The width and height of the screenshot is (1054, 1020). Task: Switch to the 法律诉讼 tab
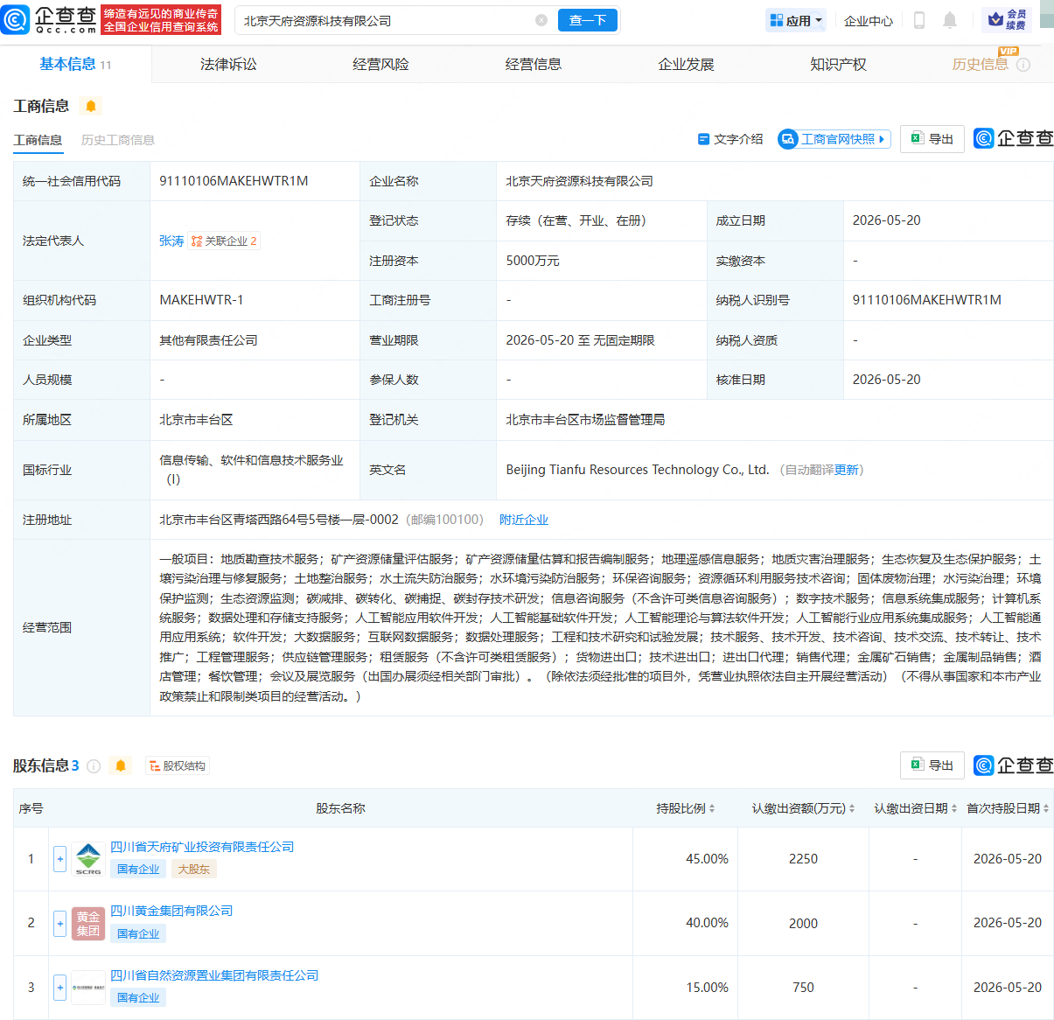coord(228,64)
